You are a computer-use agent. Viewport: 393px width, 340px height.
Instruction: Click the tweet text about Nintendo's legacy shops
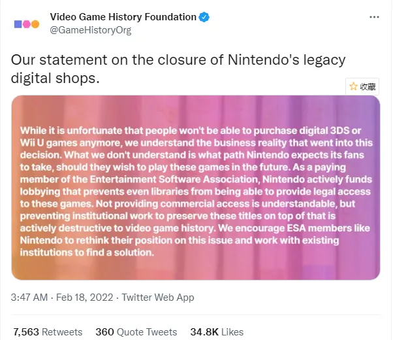point(178,69)
